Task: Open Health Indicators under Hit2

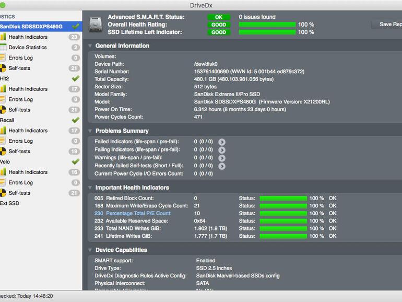Action: point(41,89)
